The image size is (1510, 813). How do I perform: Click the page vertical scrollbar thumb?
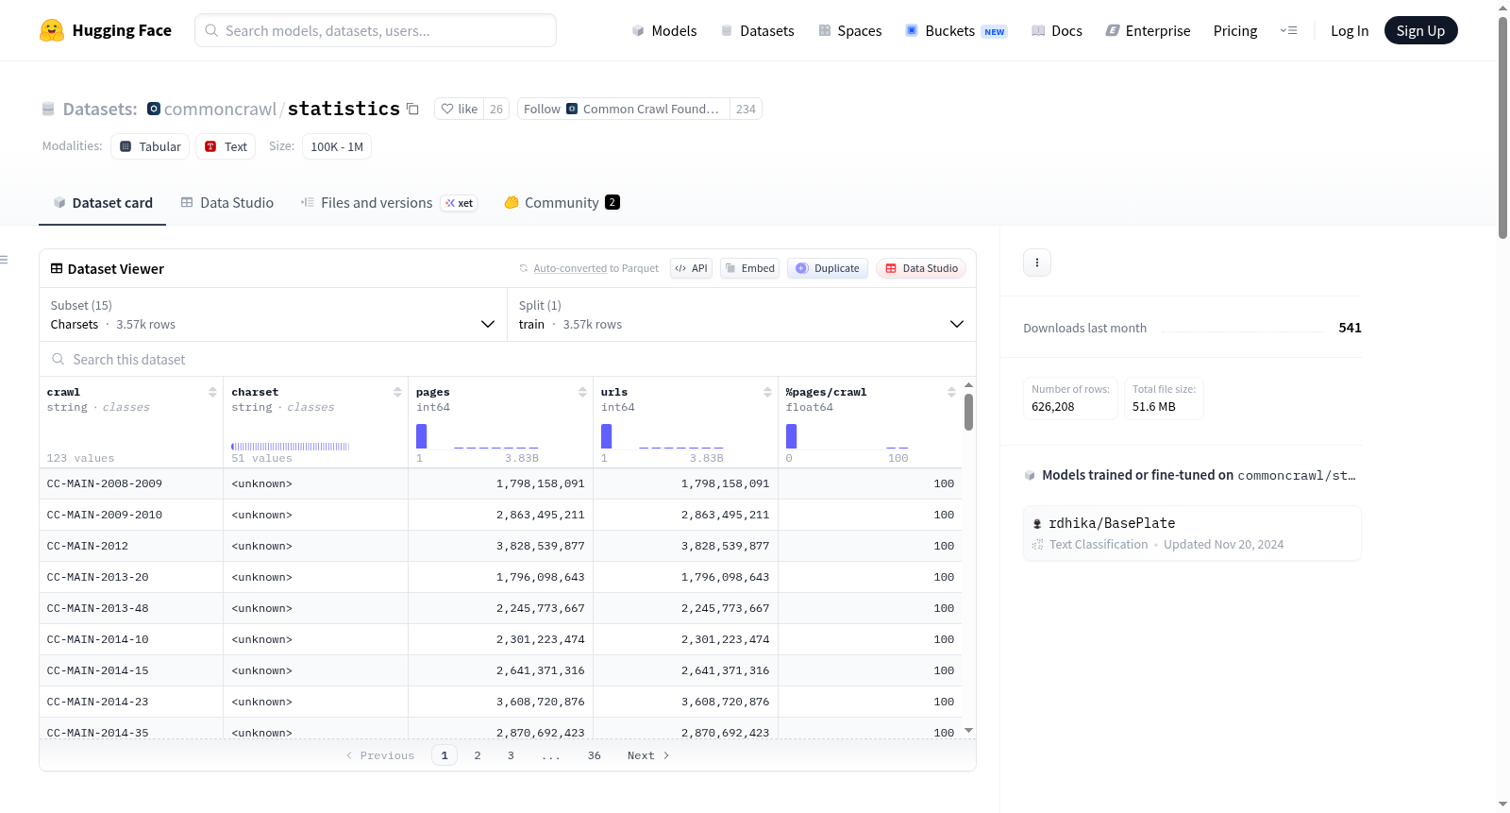[x=1503, y=127]
